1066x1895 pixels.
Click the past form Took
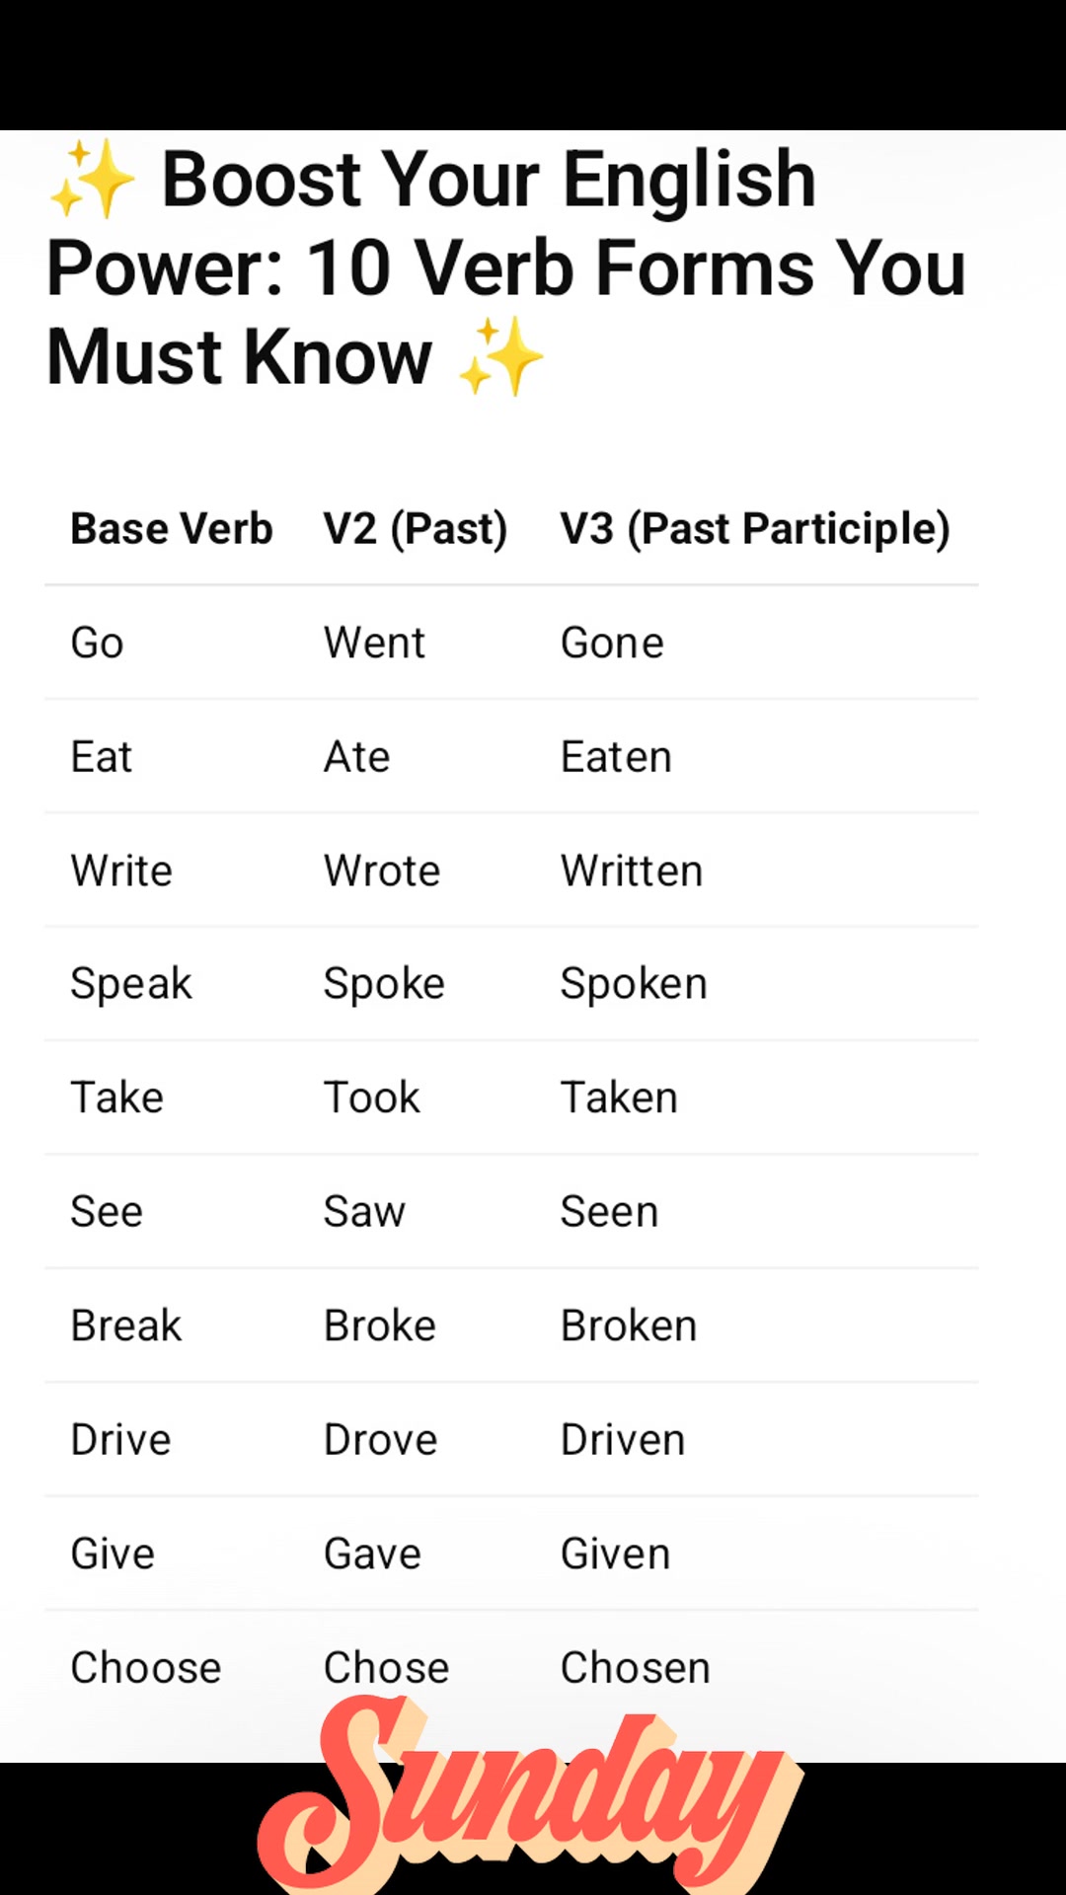coord(372,1099)
